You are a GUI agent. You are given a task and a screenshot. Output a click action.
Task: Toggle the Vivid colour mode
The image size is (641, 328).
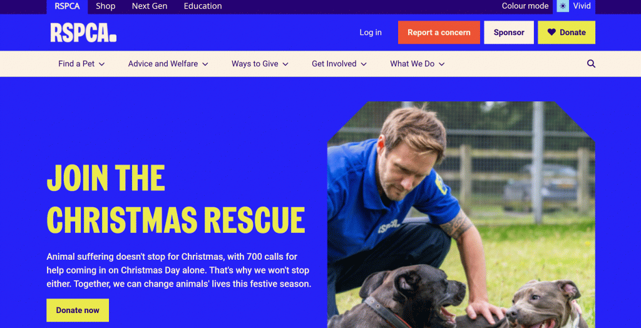(574, 6)
